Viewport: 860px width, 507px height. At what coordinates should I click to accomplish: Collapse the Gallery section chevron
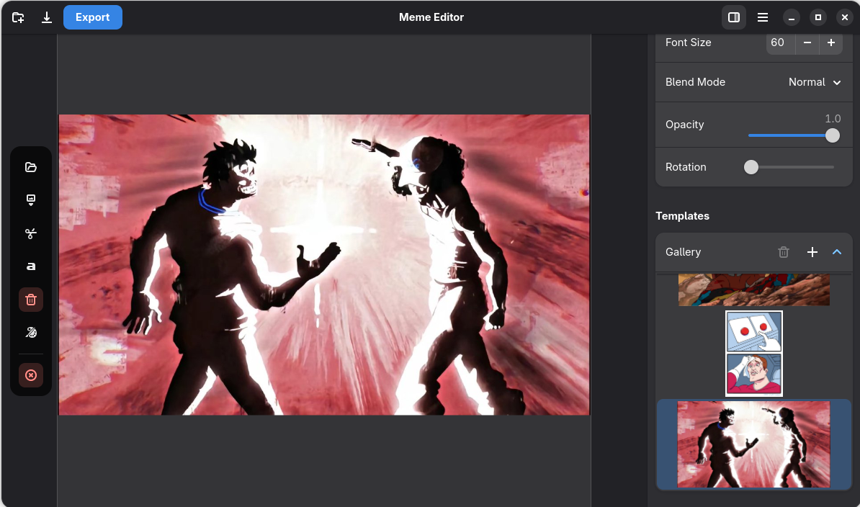click(837, 252)
